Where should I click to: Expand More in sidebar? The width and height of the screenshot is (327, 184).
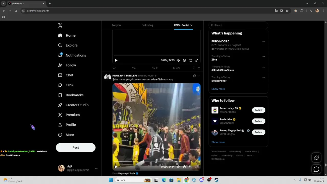tap(66, 135)
